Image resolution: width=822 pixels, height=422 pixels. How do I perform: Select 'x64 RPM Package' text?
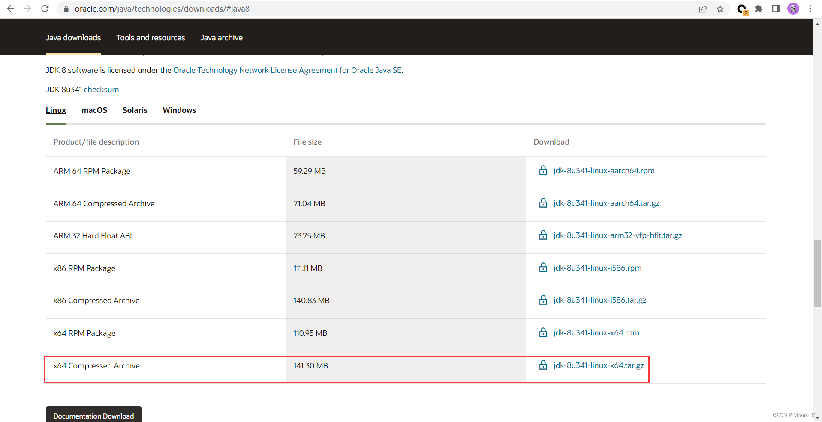tap(84, 333)
